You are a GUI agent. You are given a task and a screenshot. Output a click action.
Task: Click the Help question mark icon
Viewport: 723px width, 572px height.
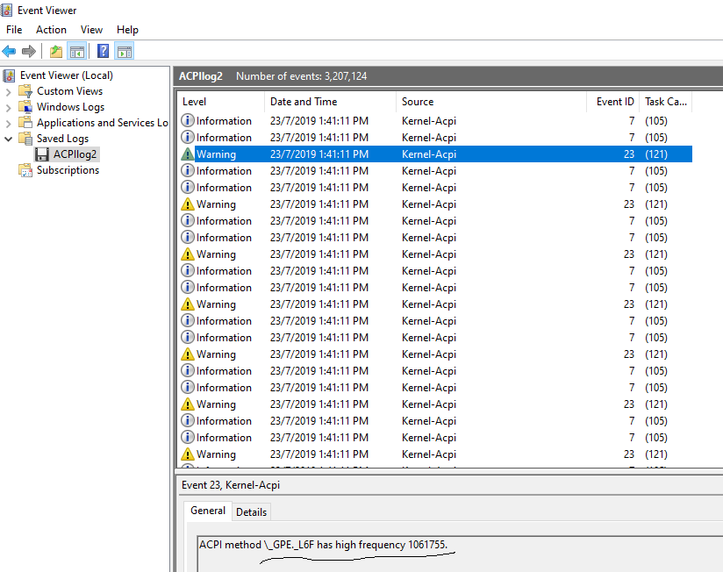tap(103, 50)
